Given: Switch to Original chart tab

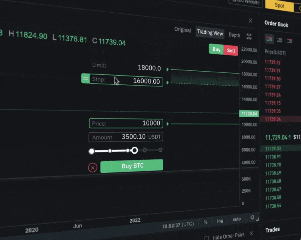Looking at the screenshot, I should tap(183, 30).
